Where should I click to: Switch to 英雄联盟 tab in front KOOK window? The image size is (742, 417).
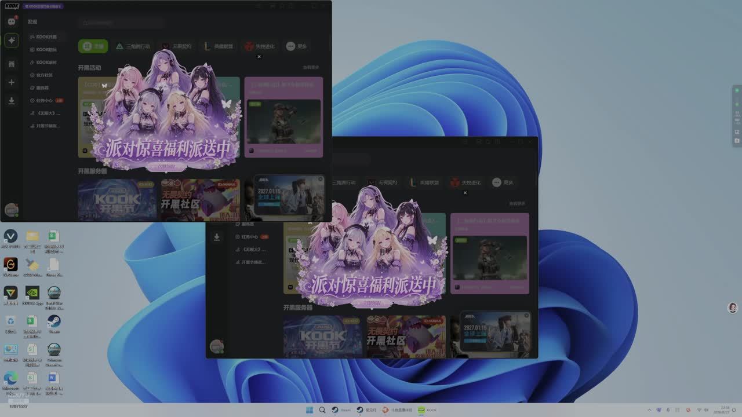[219, 46]
